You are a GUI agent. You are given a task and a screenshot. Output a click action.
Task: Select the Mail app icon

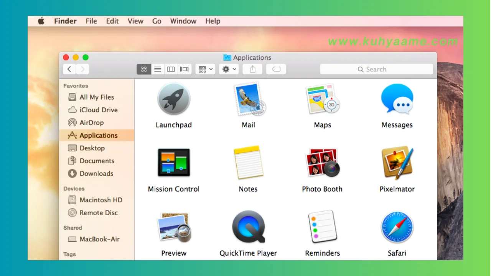point(249,99)
